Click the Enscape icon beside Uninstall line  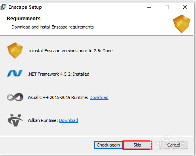pyautogui.click(x=15, y=51)
